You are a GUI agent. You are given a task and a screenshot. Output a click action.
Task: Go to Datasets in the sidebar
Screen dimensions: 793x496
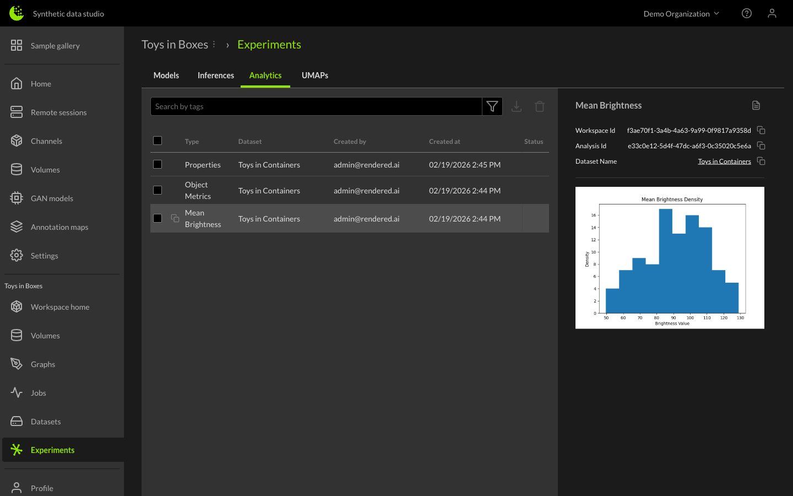click(46, 422)
